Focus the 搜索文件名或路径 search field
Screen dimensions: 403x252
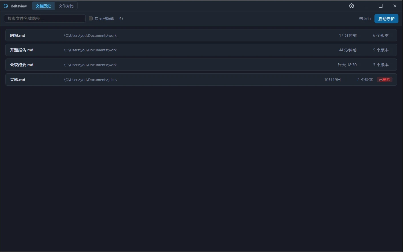coord(45,19)
